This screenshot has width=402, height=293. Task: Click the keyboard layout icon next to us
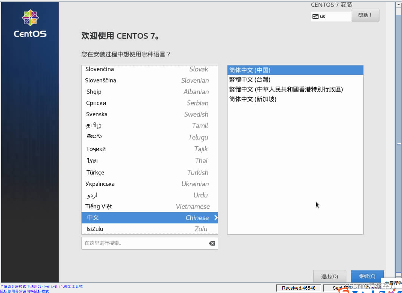316,17
